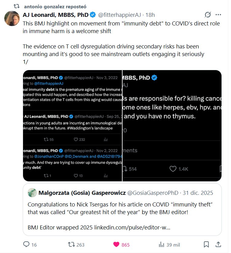Open AJ Leonardi, MBBS, PhD profile name
Screen dimensions: 231x253
[56, 15]
